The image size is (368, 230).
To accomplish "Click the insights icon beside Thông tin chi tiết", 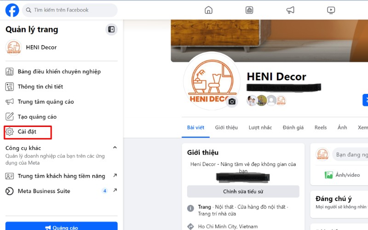I will click(10, 86).
